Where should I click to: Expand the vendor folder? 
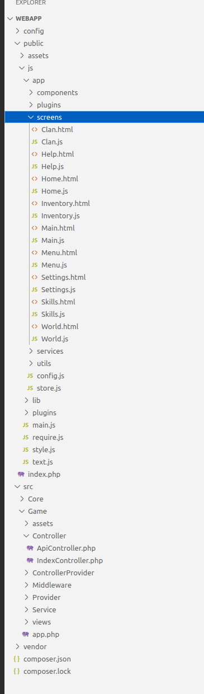coord(18,646)
